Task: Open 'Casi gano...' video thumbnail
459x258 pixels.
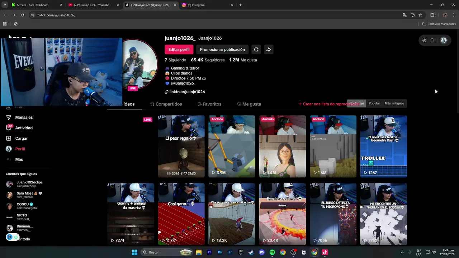Action: 181,214
